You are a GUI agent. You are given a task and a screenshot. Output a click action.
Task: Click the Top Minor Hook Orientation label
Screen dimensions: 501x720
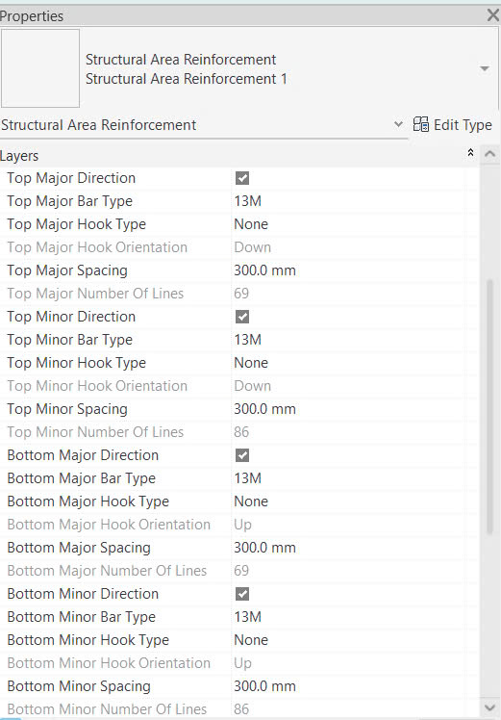pyautogui.click(x=97, y=386)
